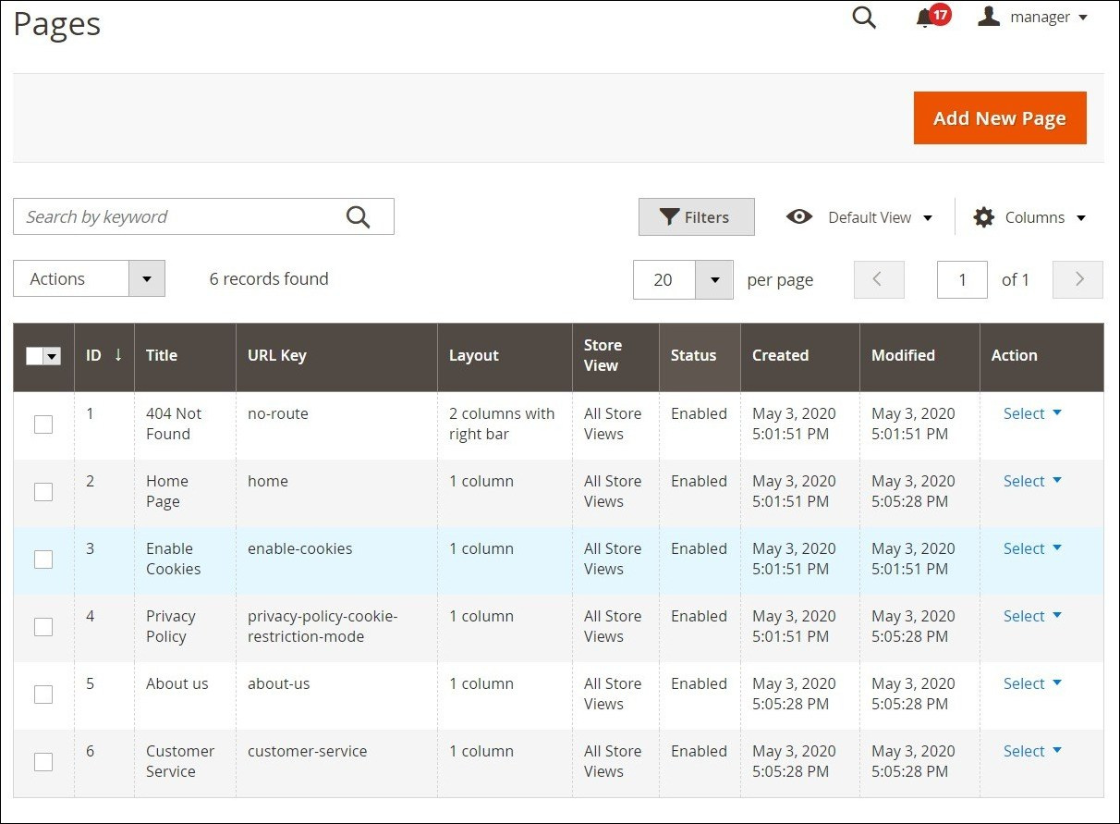Open the mass-select dropdown arrow in header
The height and width of the screenshot is (824, 1120).
[x=52, y=356]
